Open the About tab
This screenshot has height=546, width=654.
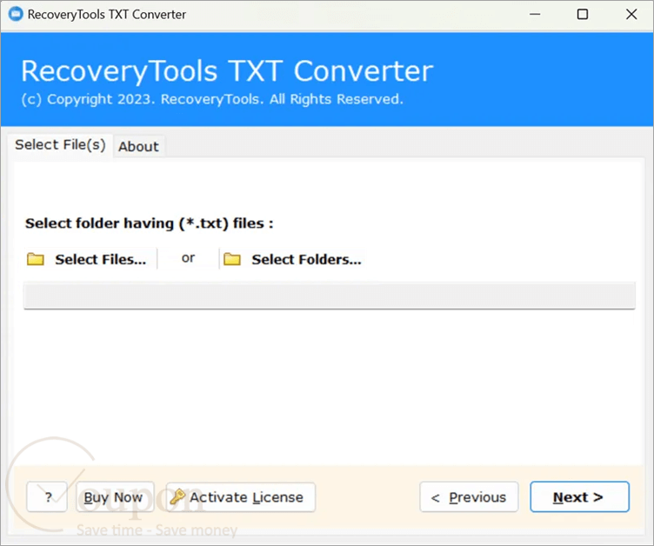(138, 146)
